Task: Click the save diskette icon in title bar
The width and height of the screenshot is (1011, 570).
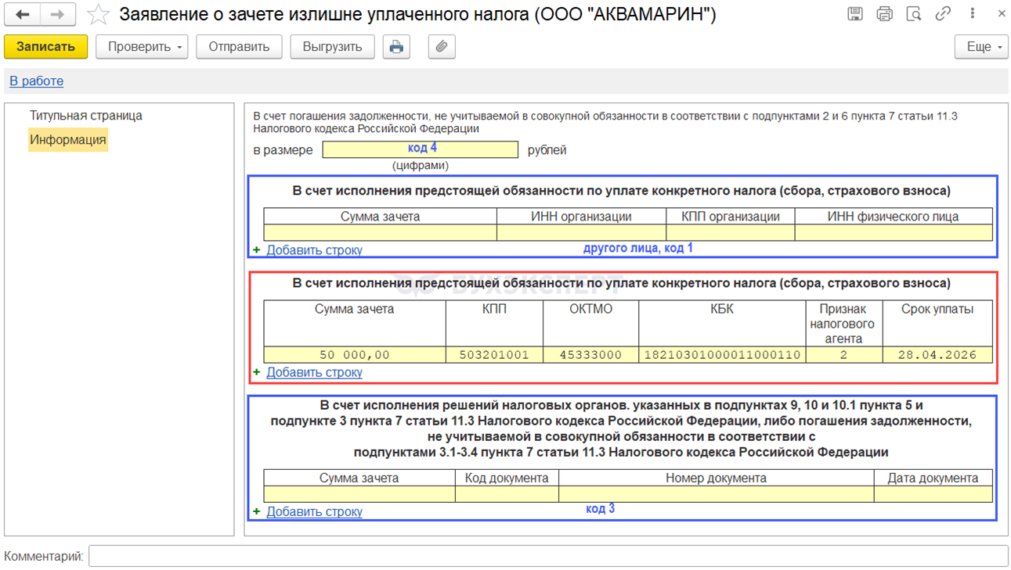Action: [855, 13]
